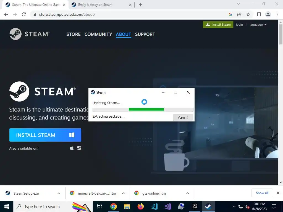Click the page vertical scrollbar thumb
This screenshot has height=212, width=283.
point(281,34)
